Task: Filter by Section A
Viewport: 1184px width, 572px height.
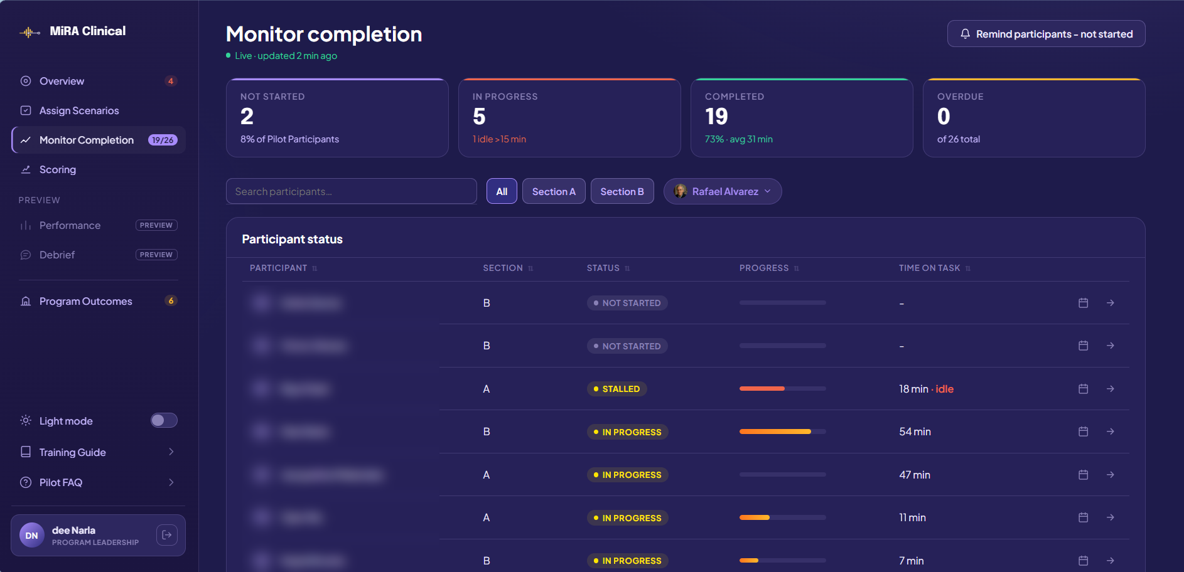Action: click(554, 191)
